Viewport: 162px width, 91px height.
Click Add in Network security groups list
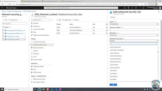5,20
